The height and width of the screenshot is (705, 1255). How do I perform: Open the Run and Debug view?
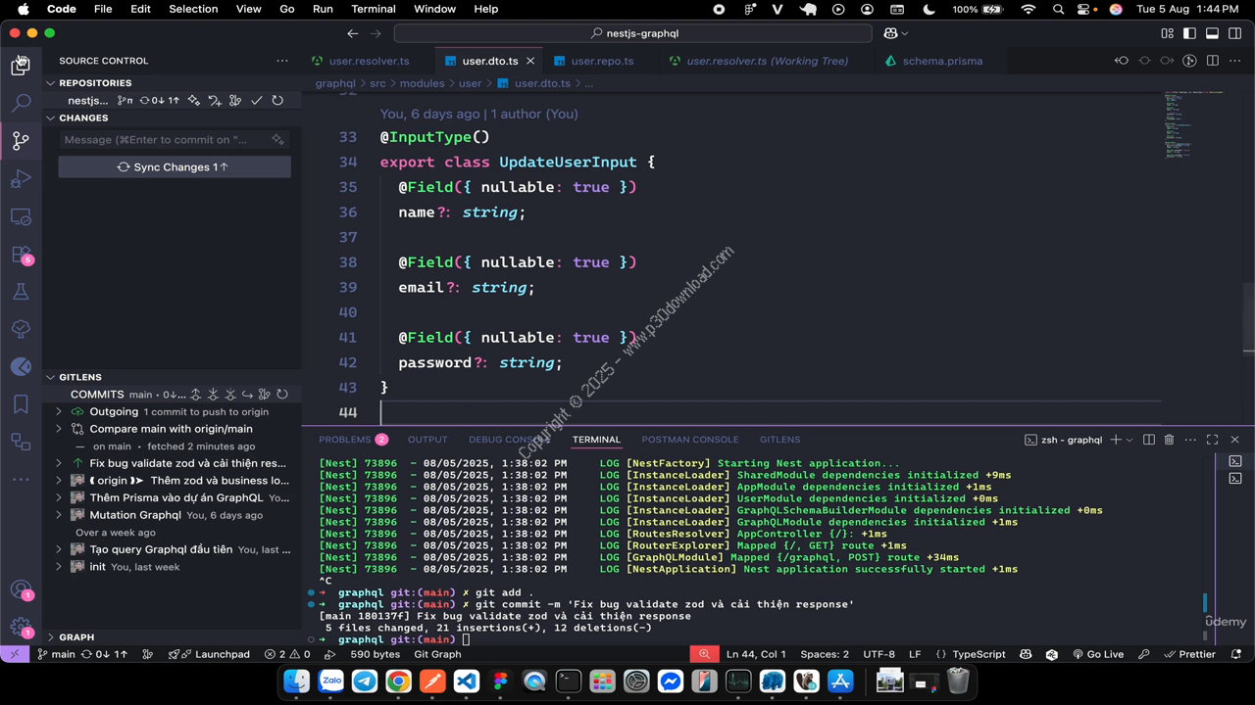(21, 179)
